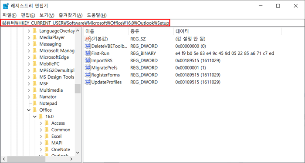Click the tree pane scroll left arrow
The width and height of the screenshot is (305, 163).
[x=4, y=159]
